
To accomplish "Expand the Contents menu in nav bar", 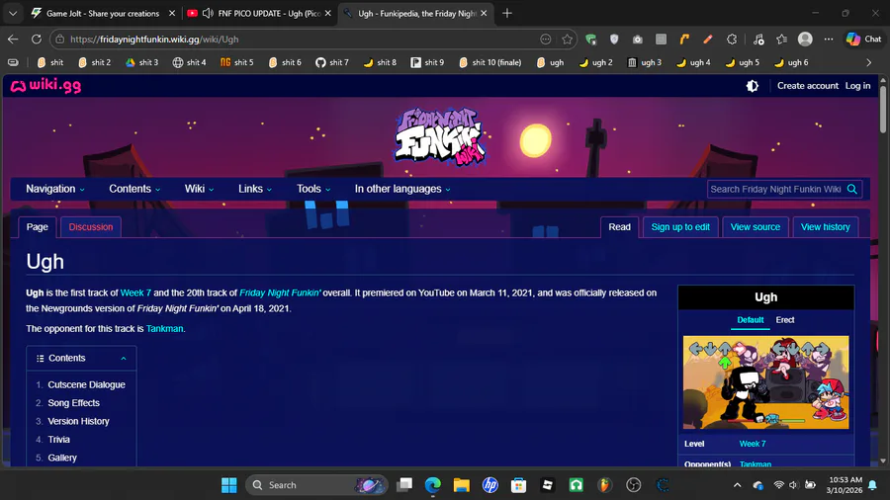I will [x=134, y=189].
